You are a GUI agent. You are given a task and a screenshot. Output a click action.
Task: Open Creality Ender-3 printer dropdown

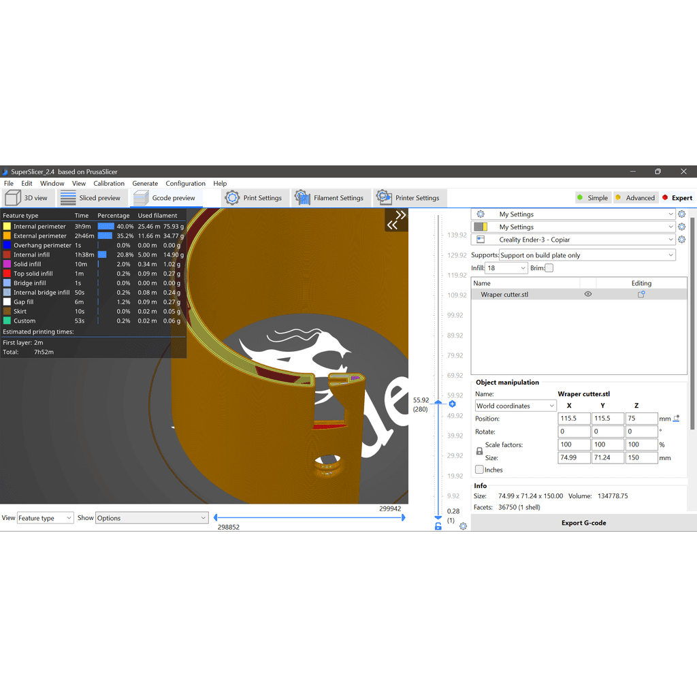tap(572, 240)
